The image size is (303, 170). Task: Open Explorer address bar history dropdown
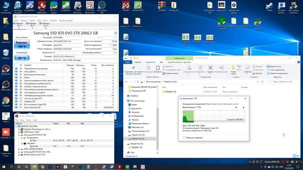tap(258, 82)
